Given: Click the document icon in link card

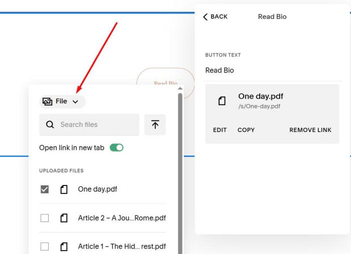Looking at the screenshot, I should point(222,101).
